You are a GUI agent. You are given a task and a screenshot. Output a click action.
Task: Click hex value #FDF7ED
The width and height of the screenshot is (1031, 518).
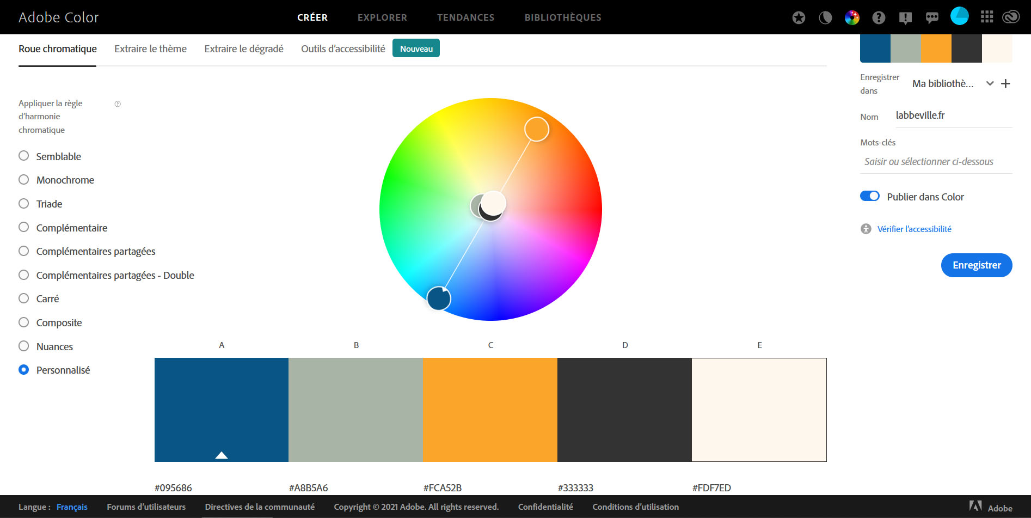(711, 487)
